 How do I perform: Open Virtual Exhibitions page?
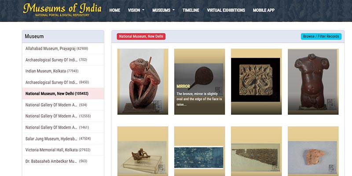tap(226, 10)
